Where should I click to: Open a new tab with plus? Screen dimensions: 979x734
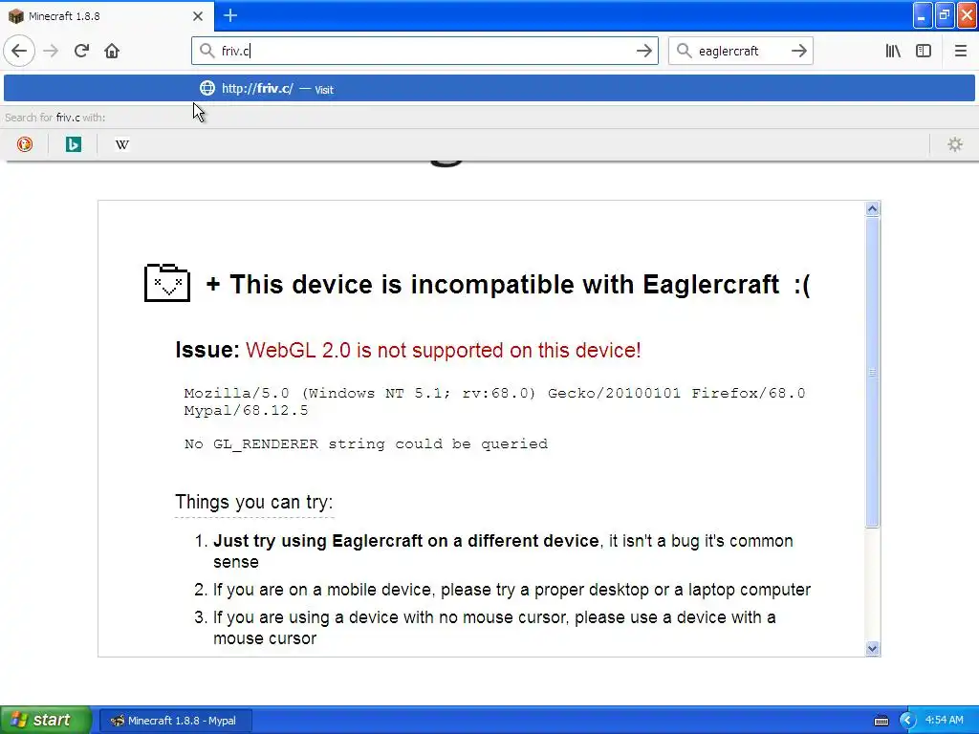coord(230,15)
